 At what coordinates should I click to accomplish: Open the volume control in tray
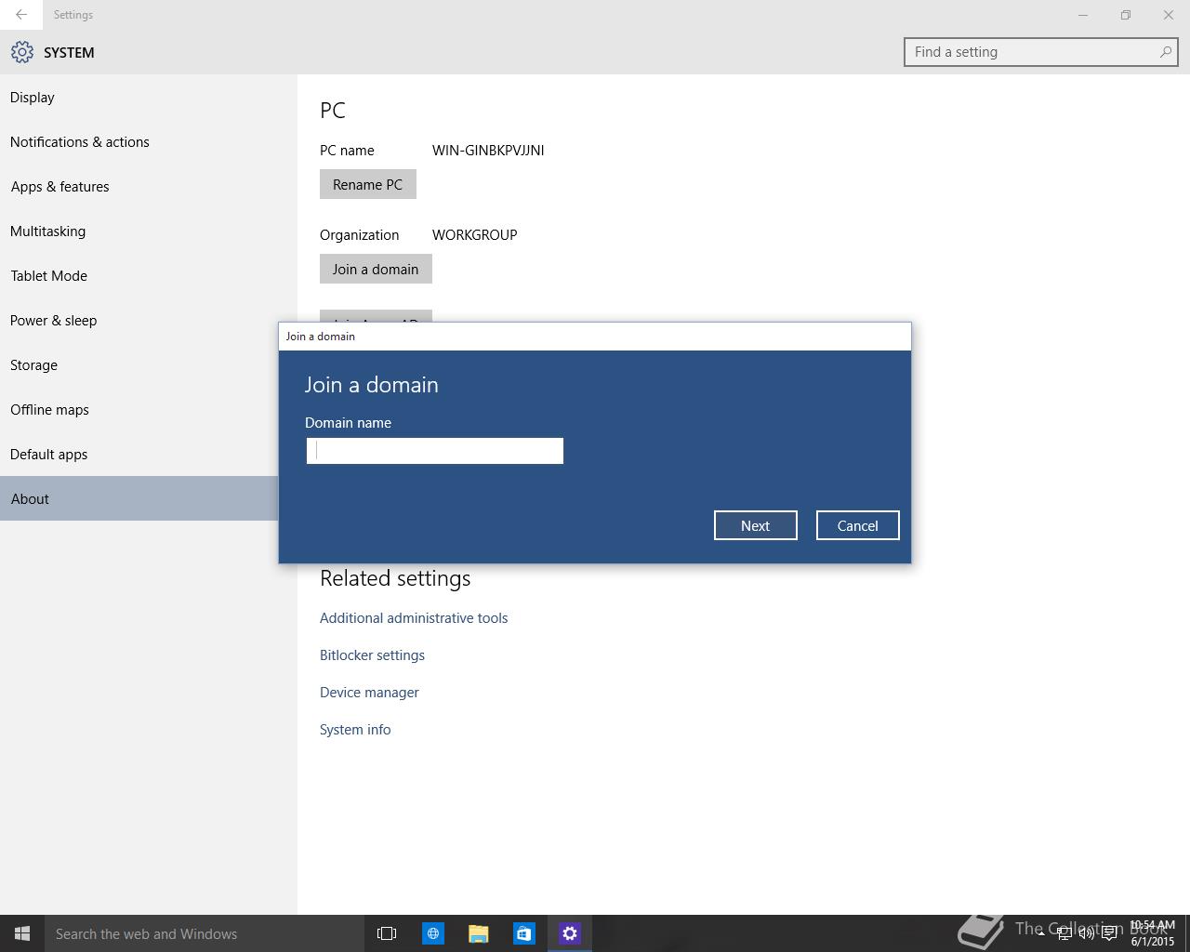[x=1086, y=933]
